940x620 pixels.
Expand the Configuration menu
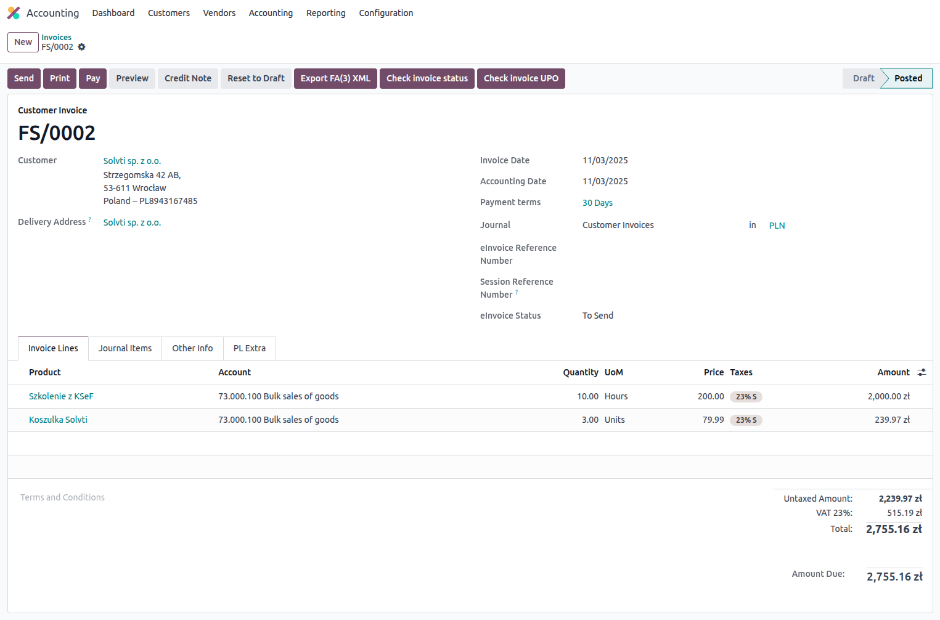point(386,13)
